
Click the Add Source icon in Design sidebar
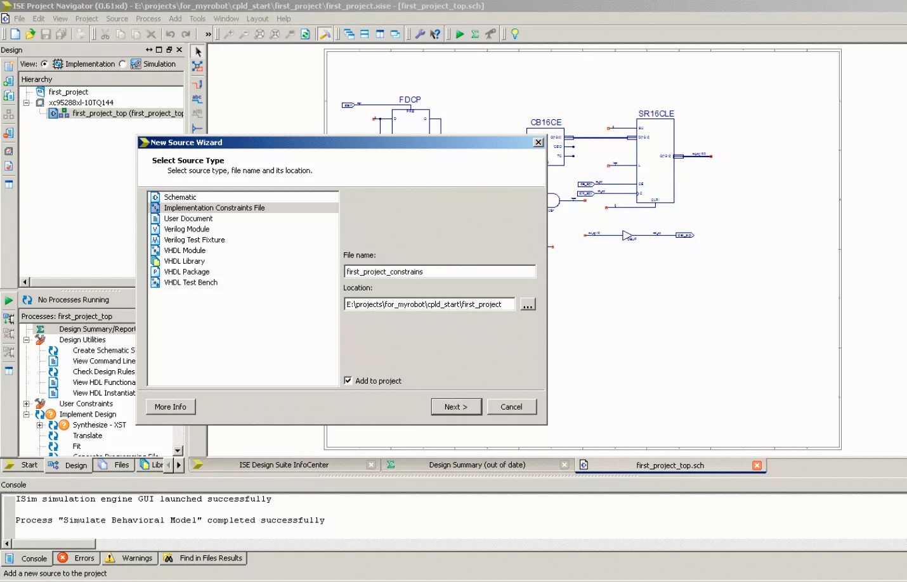[x=9, y=81]
